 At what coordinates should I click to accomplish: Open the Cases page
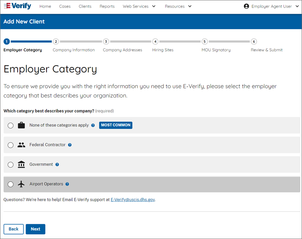pyautogui.click(x=65, y=6)
